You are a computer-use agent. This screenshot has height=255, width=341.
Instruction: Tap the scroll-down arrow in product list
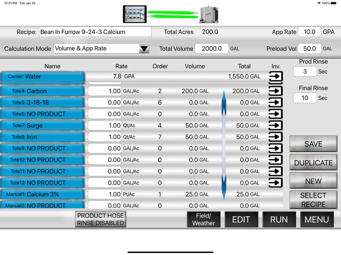pyautogui.click(x=224, y=187)
